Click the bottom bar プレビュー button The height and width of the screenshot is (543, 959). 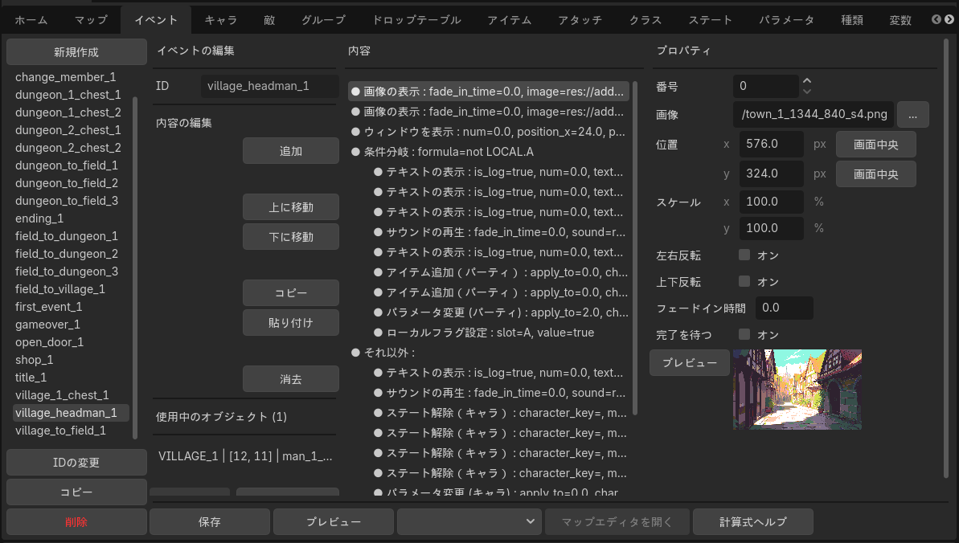334,521
